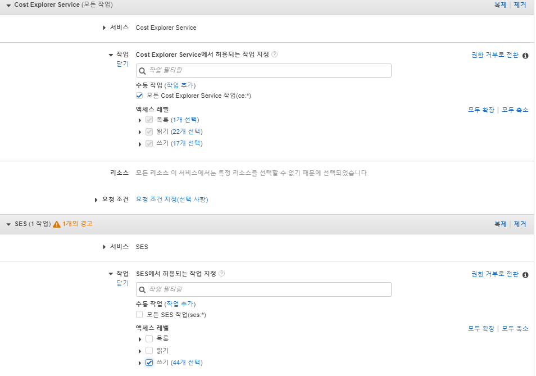This screenshot has height=376, width=536.
Task: Expand 서비스 row showing SES
Action: pos(105,247)
